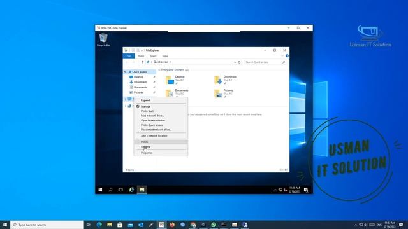
Task: Show hidden icons in the host tray
Action: click(x=356, y=225)
